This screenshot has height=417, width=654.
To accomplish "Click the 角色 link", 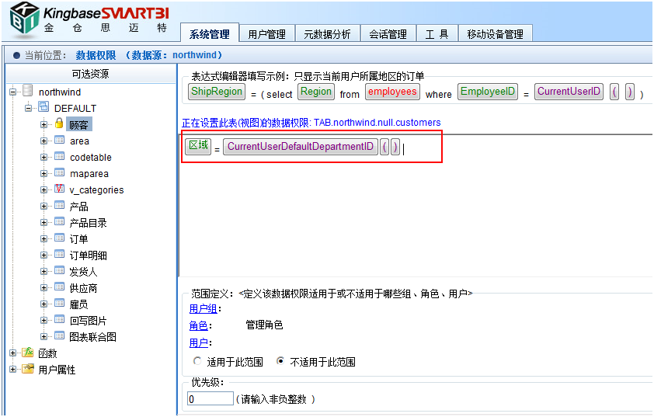I will pyautogui.click(x=199, y=325).
